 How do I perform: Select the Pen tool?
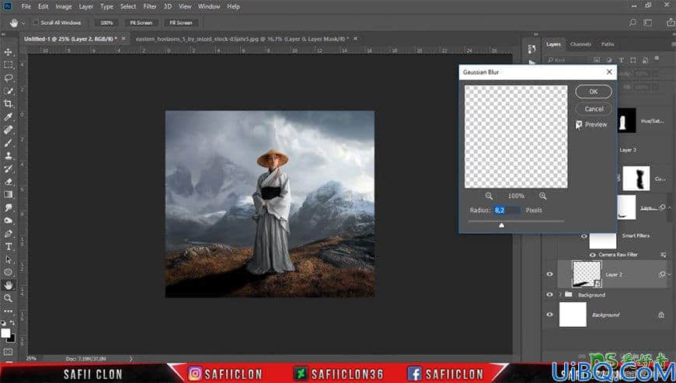click(x=9, y=234)
